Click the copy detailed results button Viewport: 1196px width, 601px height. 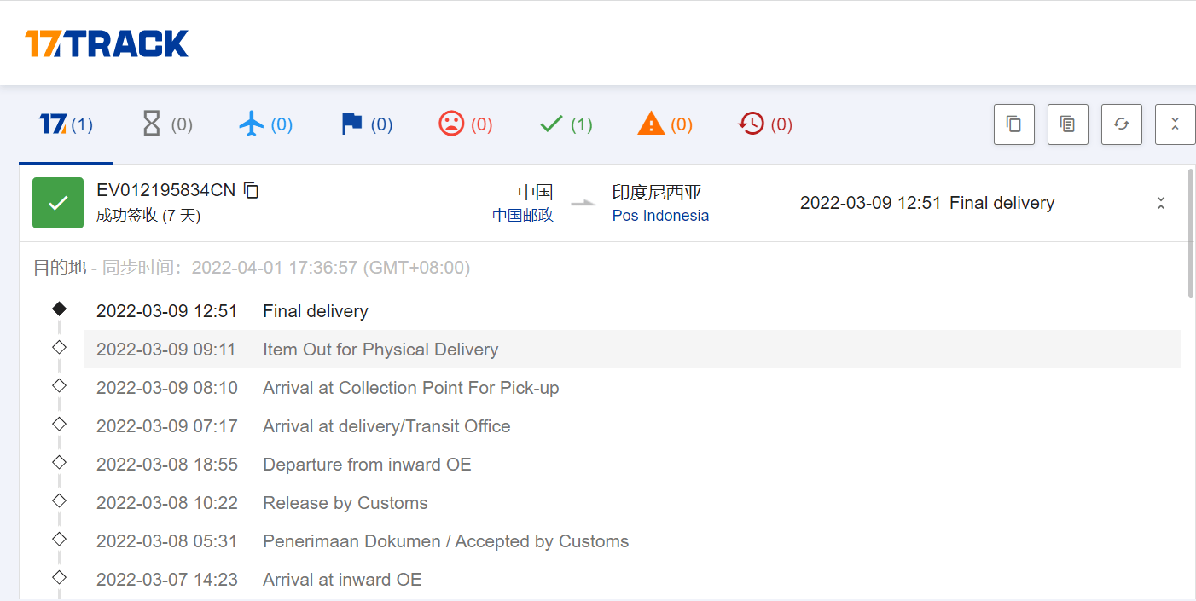tap(1068, 124)
